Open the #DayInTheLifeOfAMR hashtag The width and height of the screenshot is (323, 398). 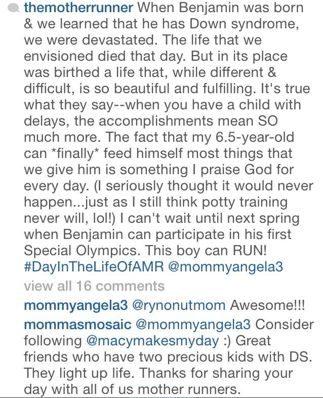click(94, 268)
